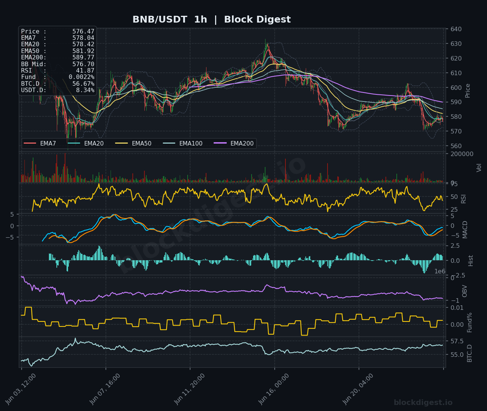Screen dimensions: 487x411
Task: Select the 'EMA20 : 578.42' info row
Action: tap(58, 44)
